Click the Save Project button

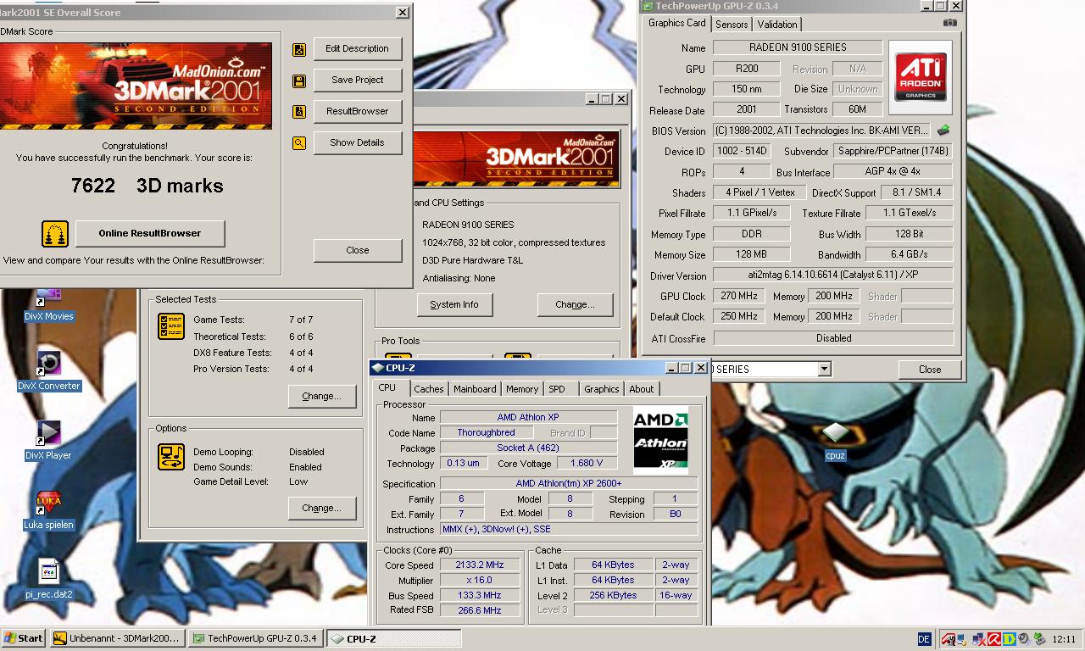coord(357,80)
